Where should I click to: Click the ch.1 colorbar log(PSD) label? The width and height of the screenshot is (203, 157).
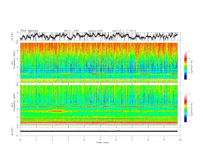click(192, 67)
